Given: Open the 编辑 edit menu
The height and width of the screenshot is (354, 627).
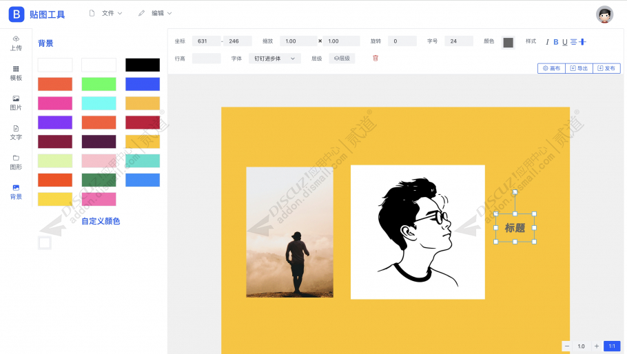Looking at the screenshot, I should click(155, 13).
